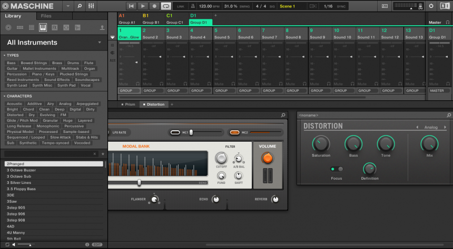This screenshot has height=249, width=453.
Task: Toggle the MC2 button in Prism
Action: tap(235, 132)
